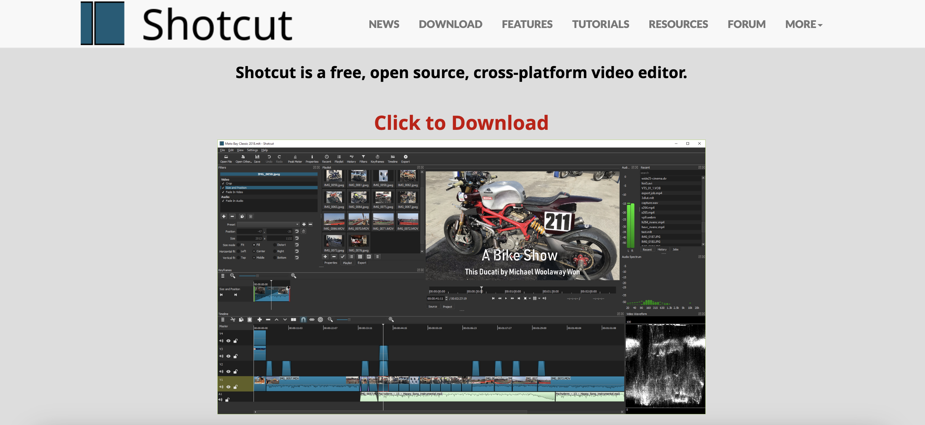Hide the V2 track with the eye toggle

click(x=228, y=372)
